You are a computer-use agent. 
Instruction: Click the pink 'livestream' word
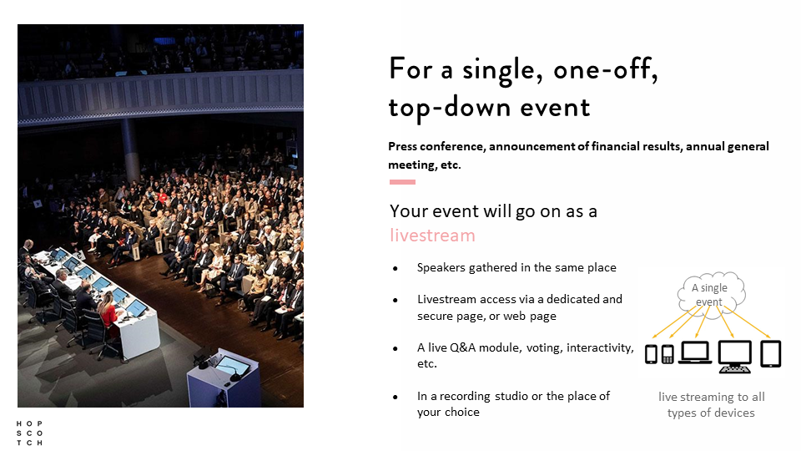click(432, 236)
